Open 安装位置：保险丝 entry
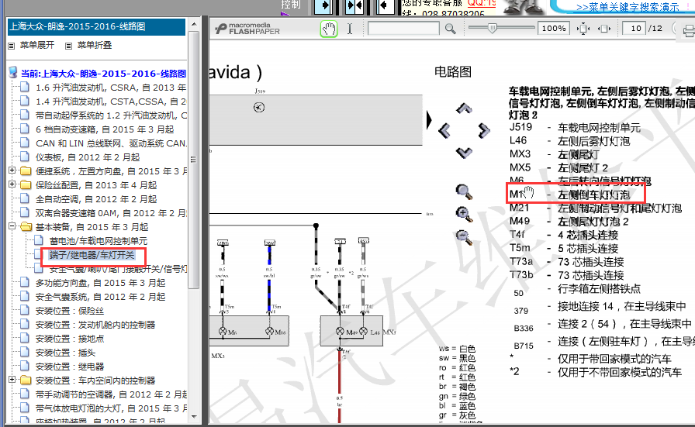Viewport: 695px width, 427px height. [x=70, y=311]
